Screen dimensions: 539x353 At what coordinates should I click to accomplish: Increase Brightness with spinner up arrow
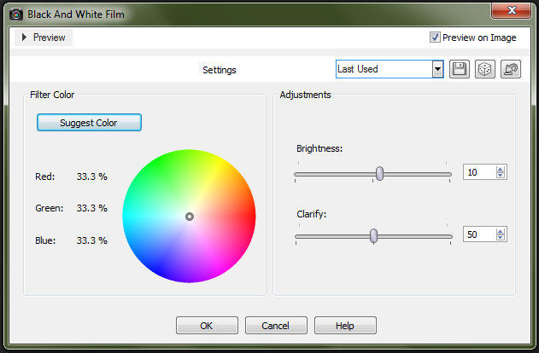tap(501, 169)
